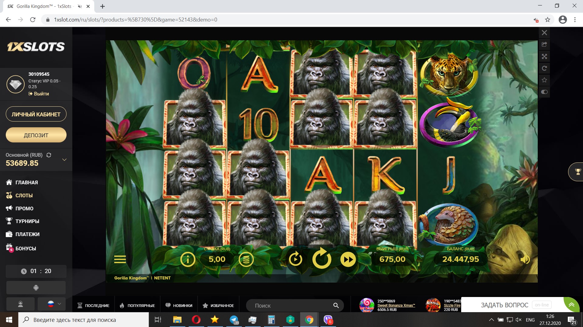Add game to favorites with star icon
Screen dimensions: 583x327
click(544, 80)
